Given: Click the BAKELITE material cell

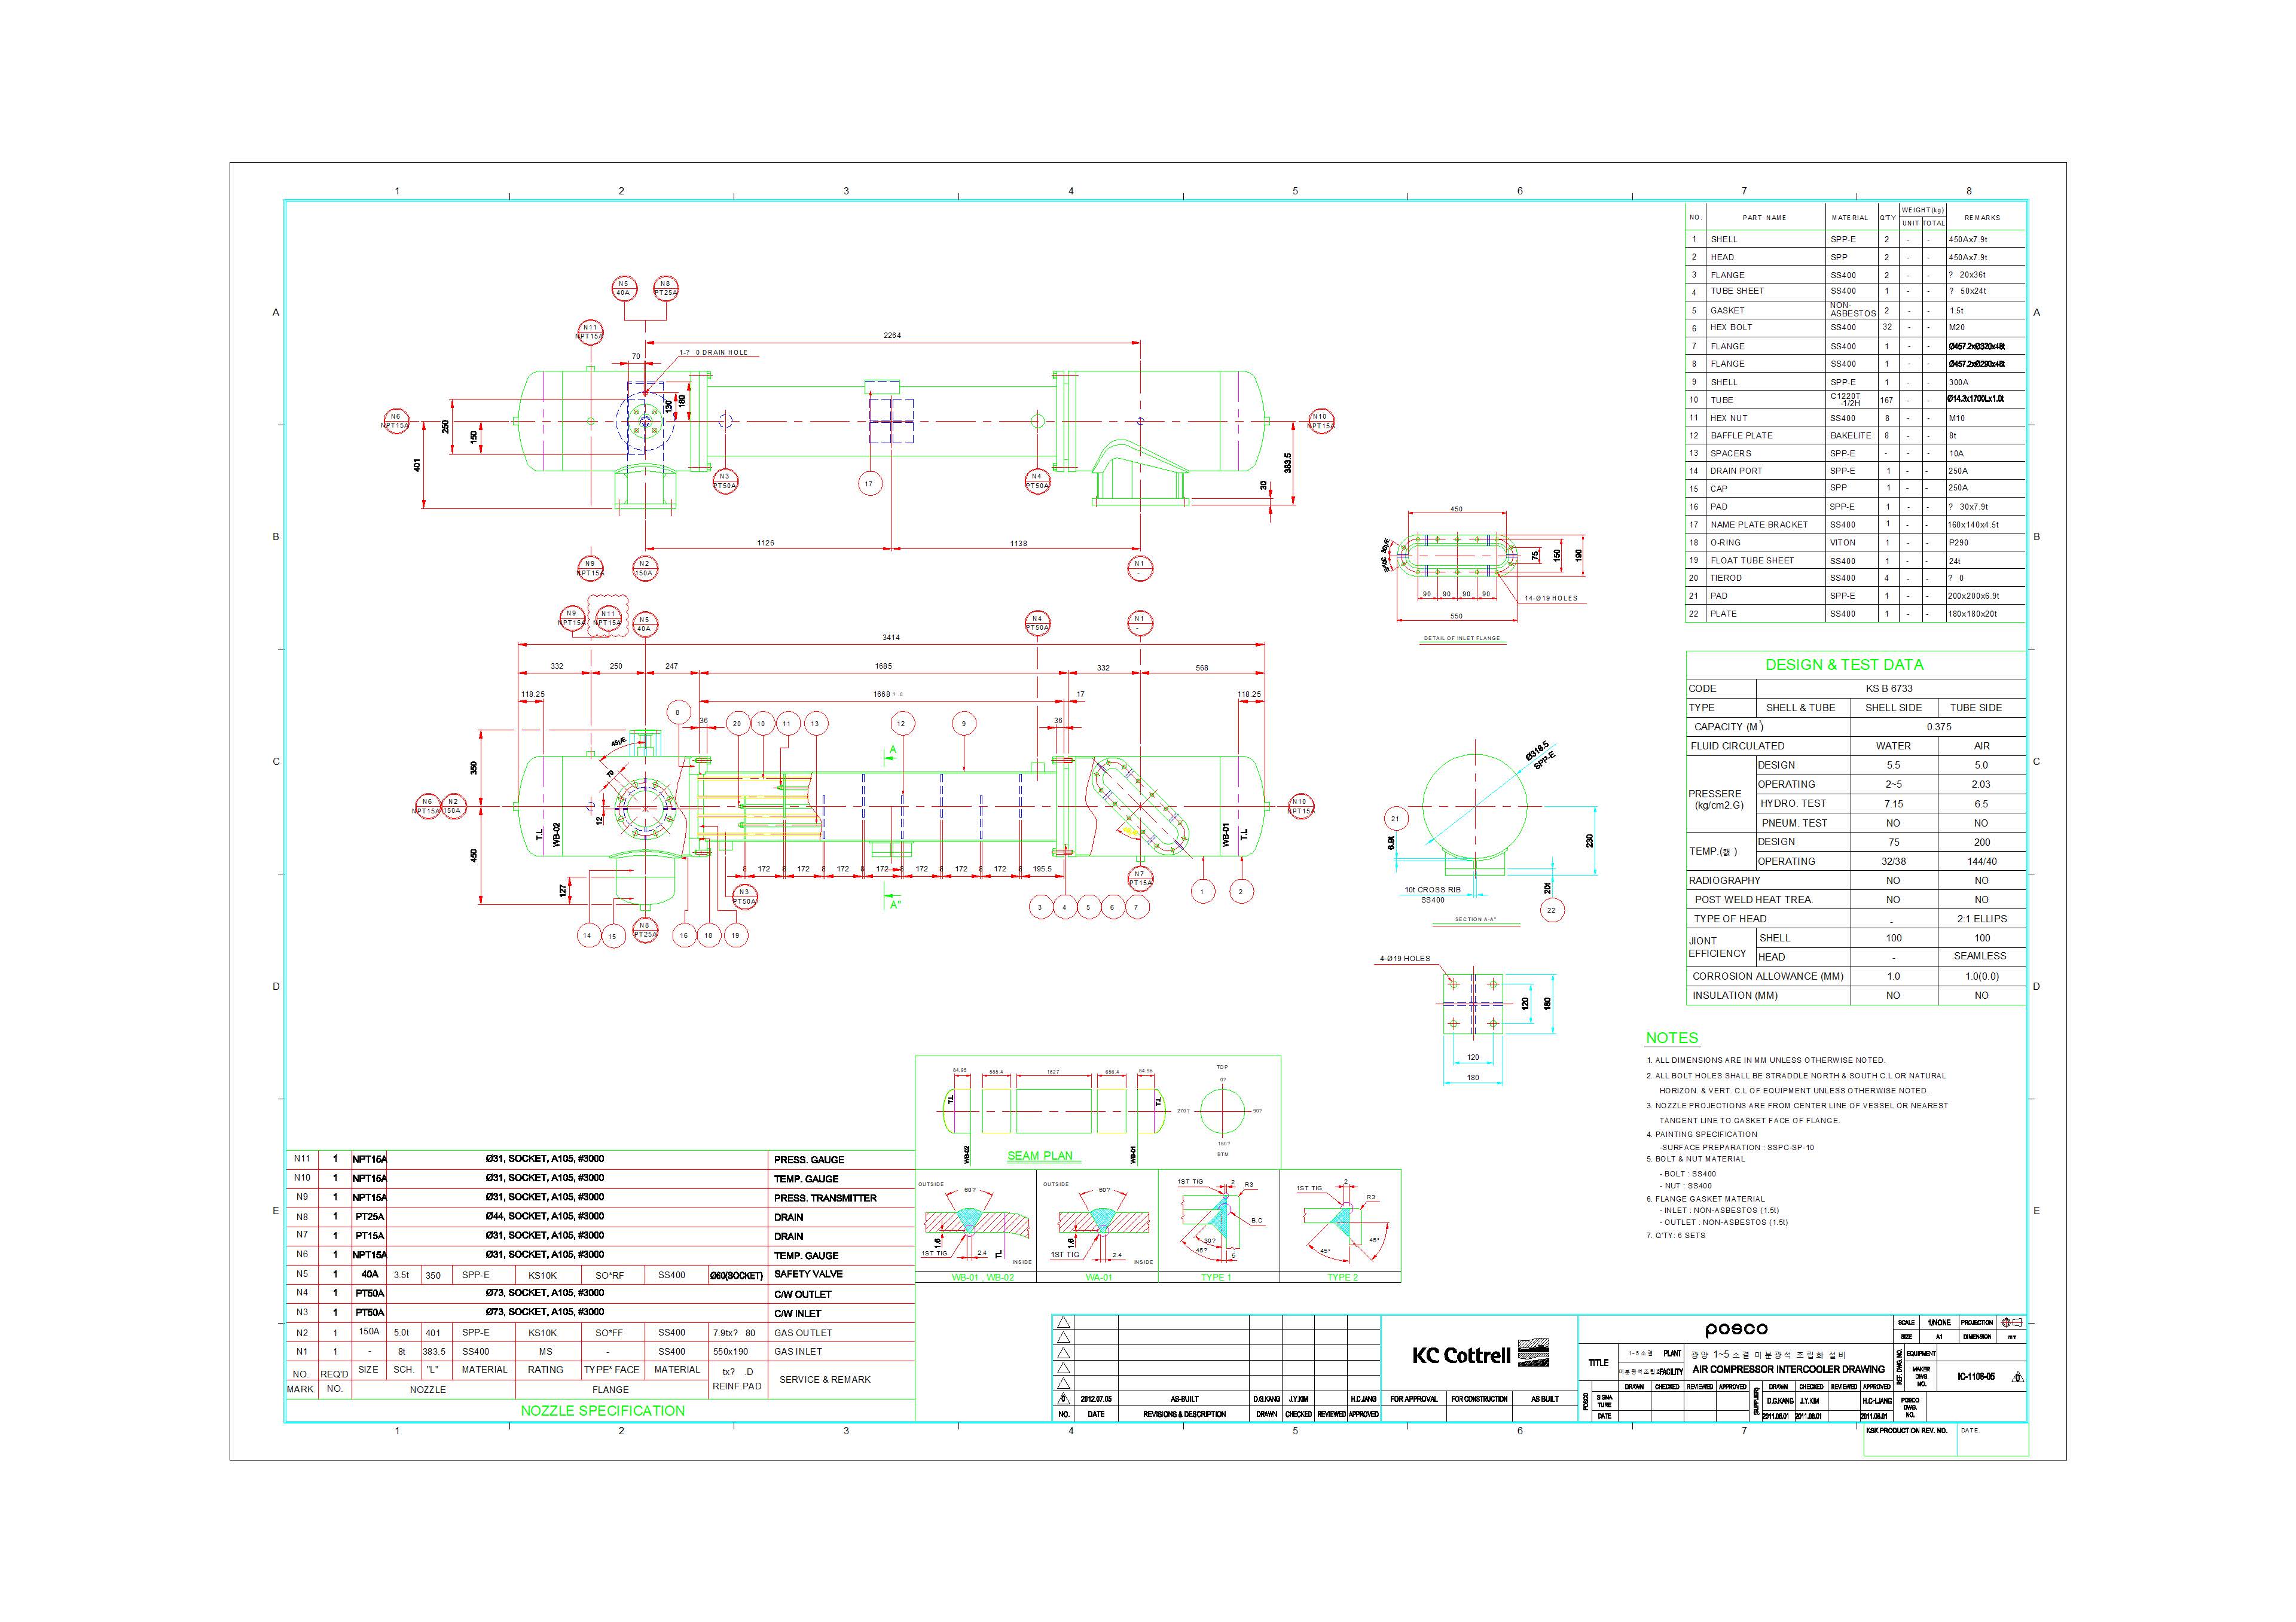Looking at the screenshot, I should coord(1851,435).
